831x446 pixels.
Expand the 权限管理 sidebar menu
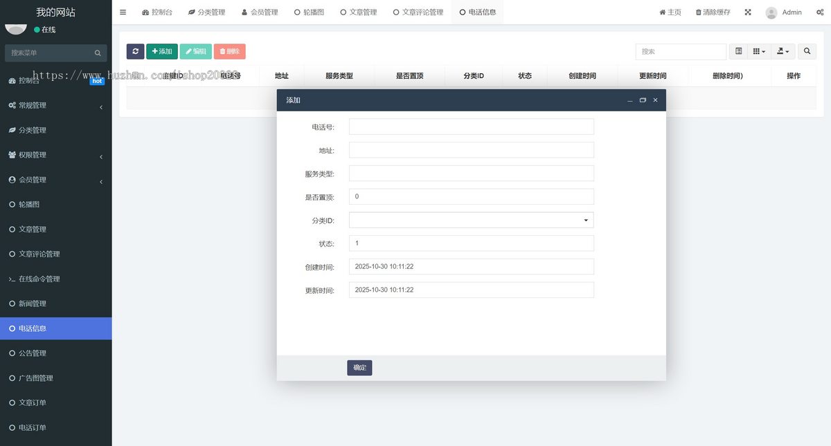55,155
